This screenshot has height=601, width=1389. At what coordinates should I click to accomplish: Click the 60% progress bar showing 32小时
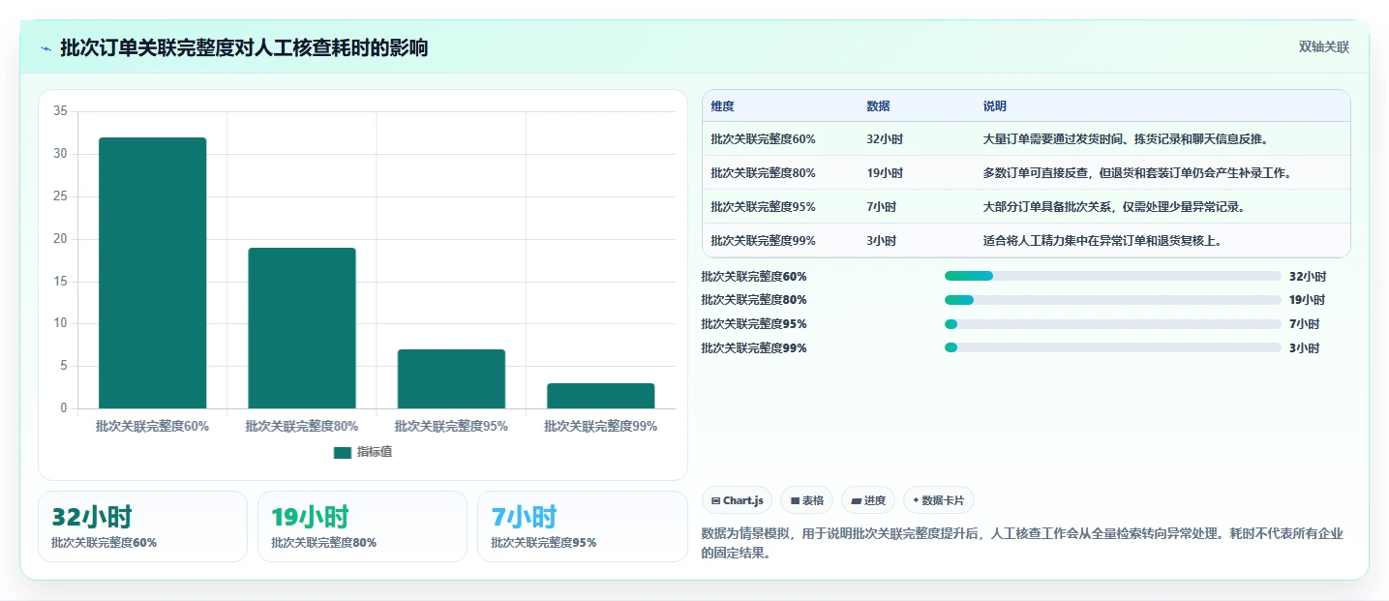pos(1113,276)
